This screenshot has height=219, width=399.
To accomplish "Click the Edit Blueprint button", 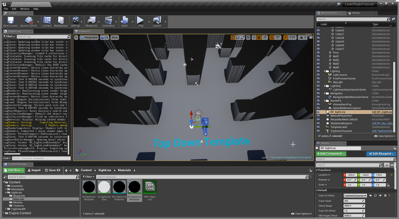I will tap(381, 154).
